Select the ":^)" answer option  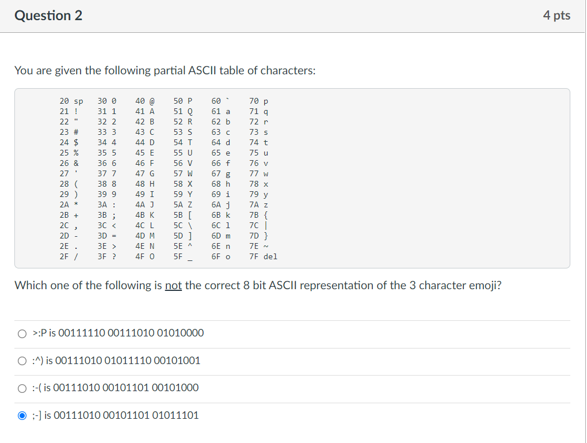point(21,361)
